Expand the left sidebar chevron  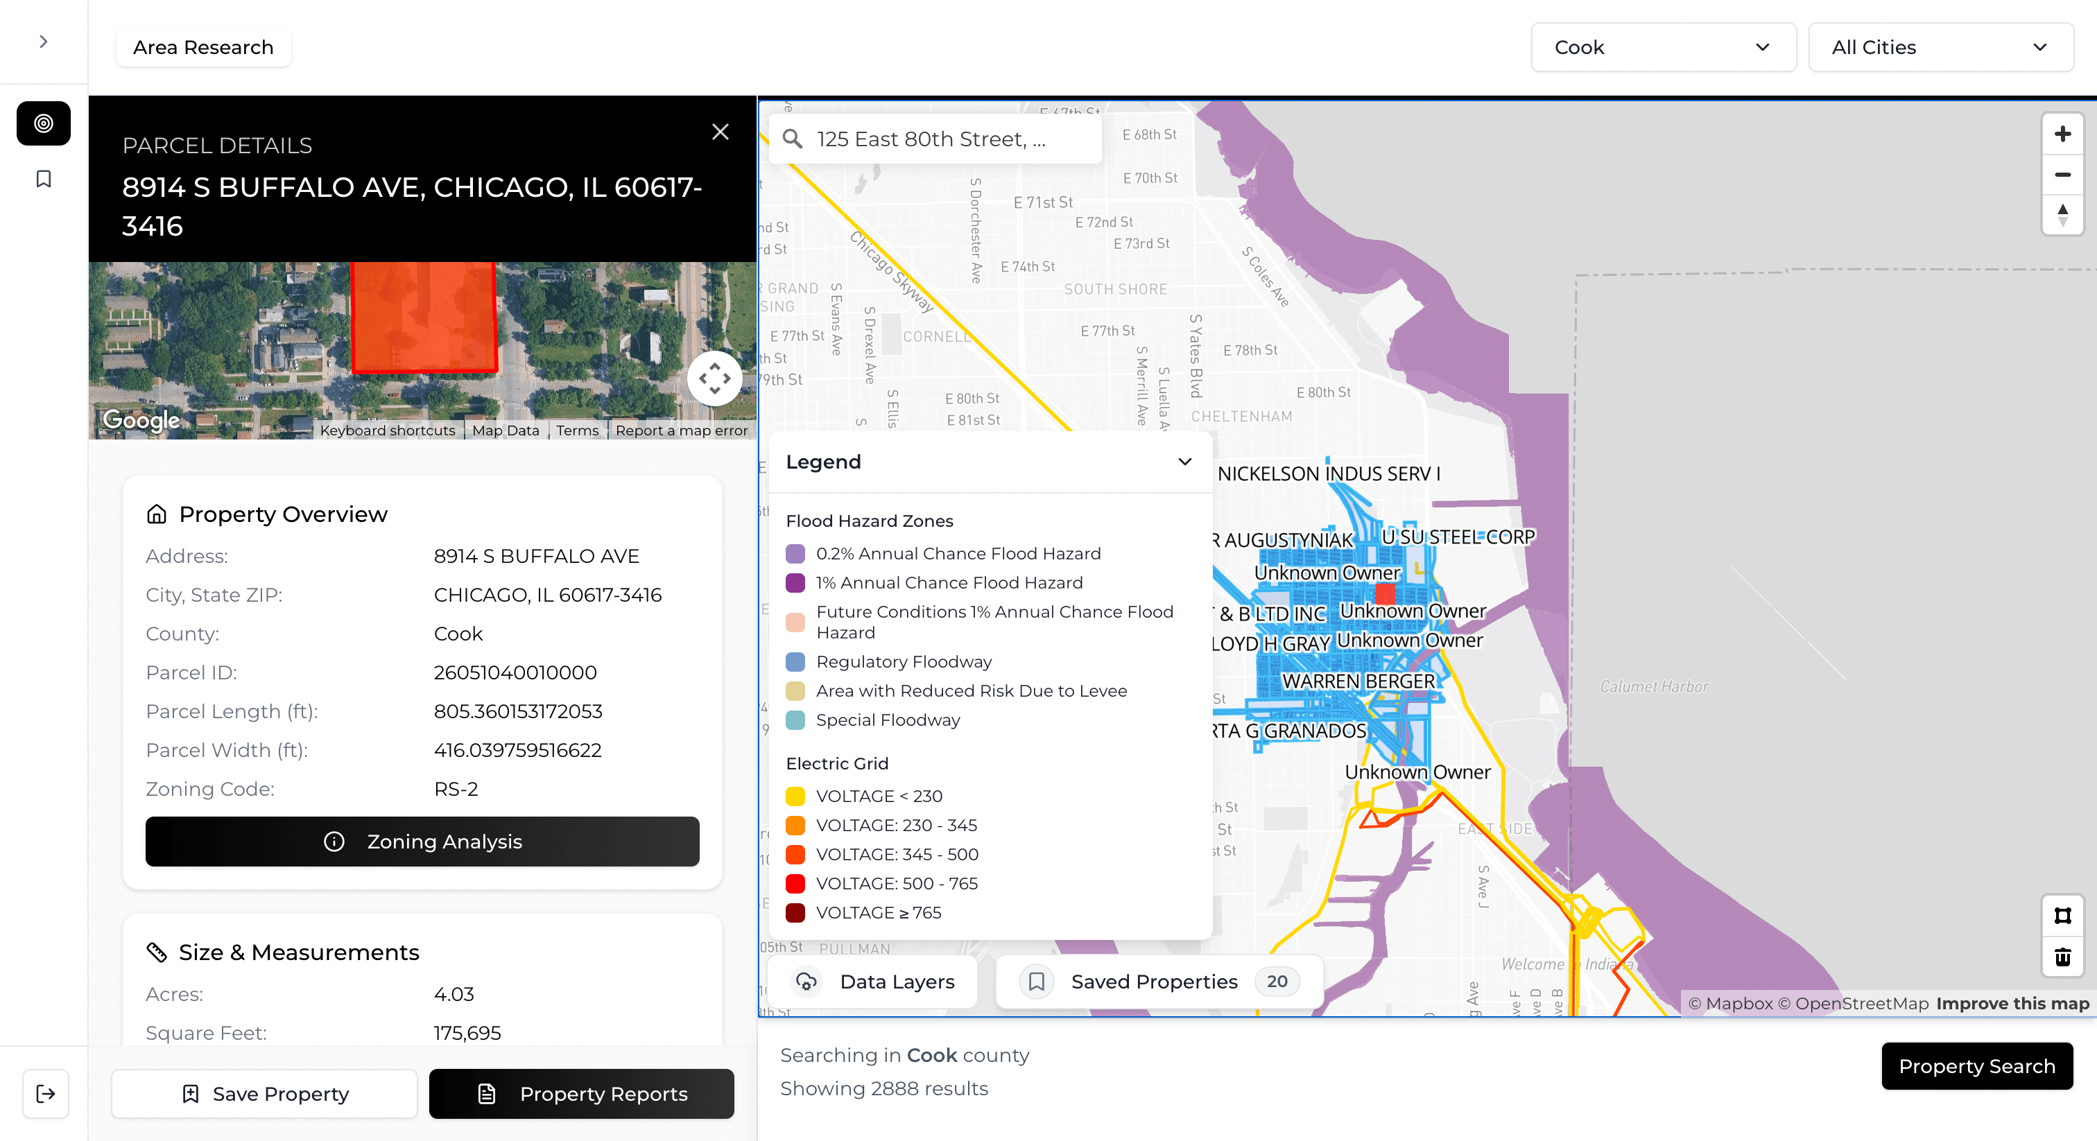click(43, 42)
